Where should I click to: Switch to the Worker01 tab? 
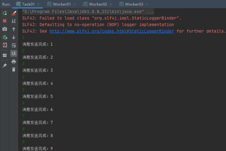tap(61, 4)
